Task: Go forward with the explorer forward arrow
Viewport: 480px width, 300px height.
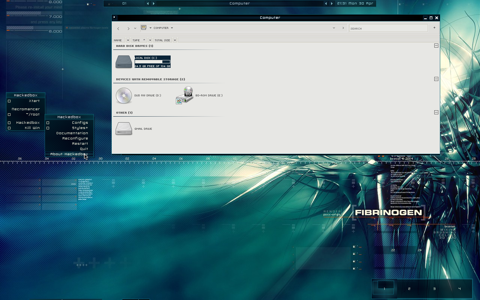Action: click(128, 28)
